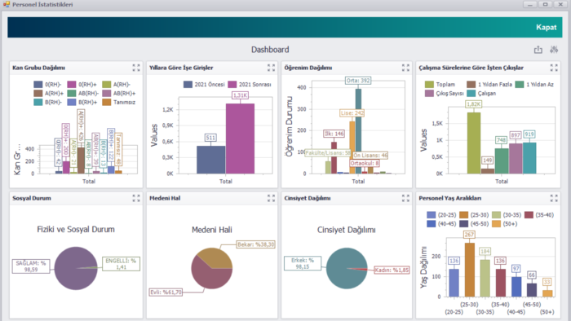Select the Orta: 392 bar
This screenshot has height=321, width=571.
point(358,131)
